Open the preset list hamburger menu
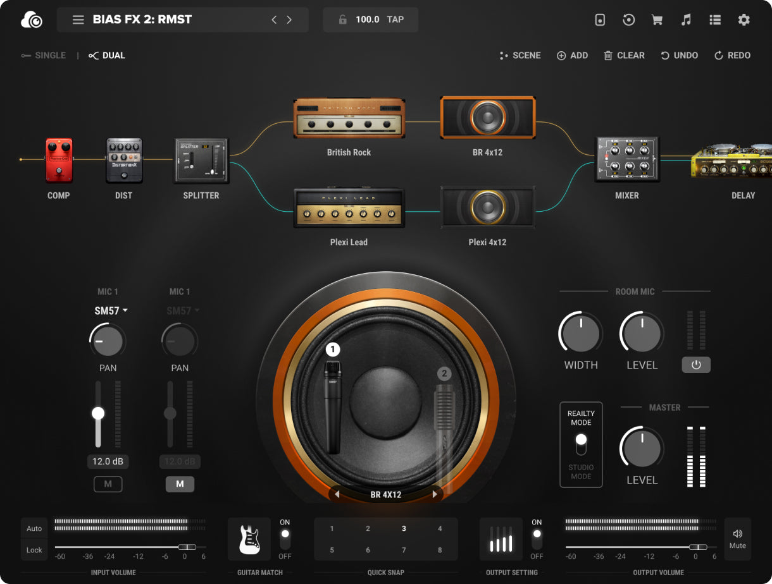Screen dimensions: 772x584 [78, 20]
